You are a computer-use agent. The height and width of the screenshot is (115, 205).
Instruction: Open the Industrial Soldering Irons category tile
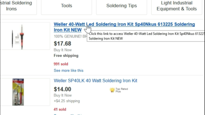point(18,6)
